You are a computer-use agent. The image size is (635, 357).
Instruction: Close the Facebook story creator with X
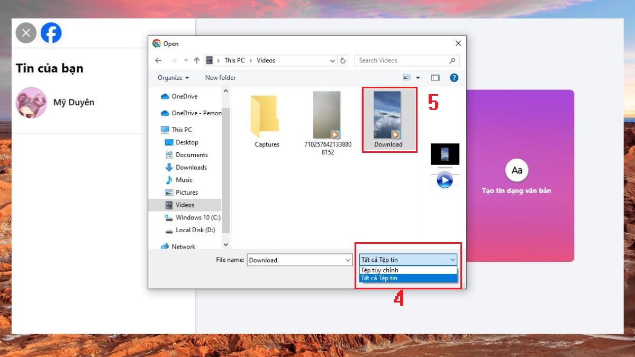coord(26,33)
